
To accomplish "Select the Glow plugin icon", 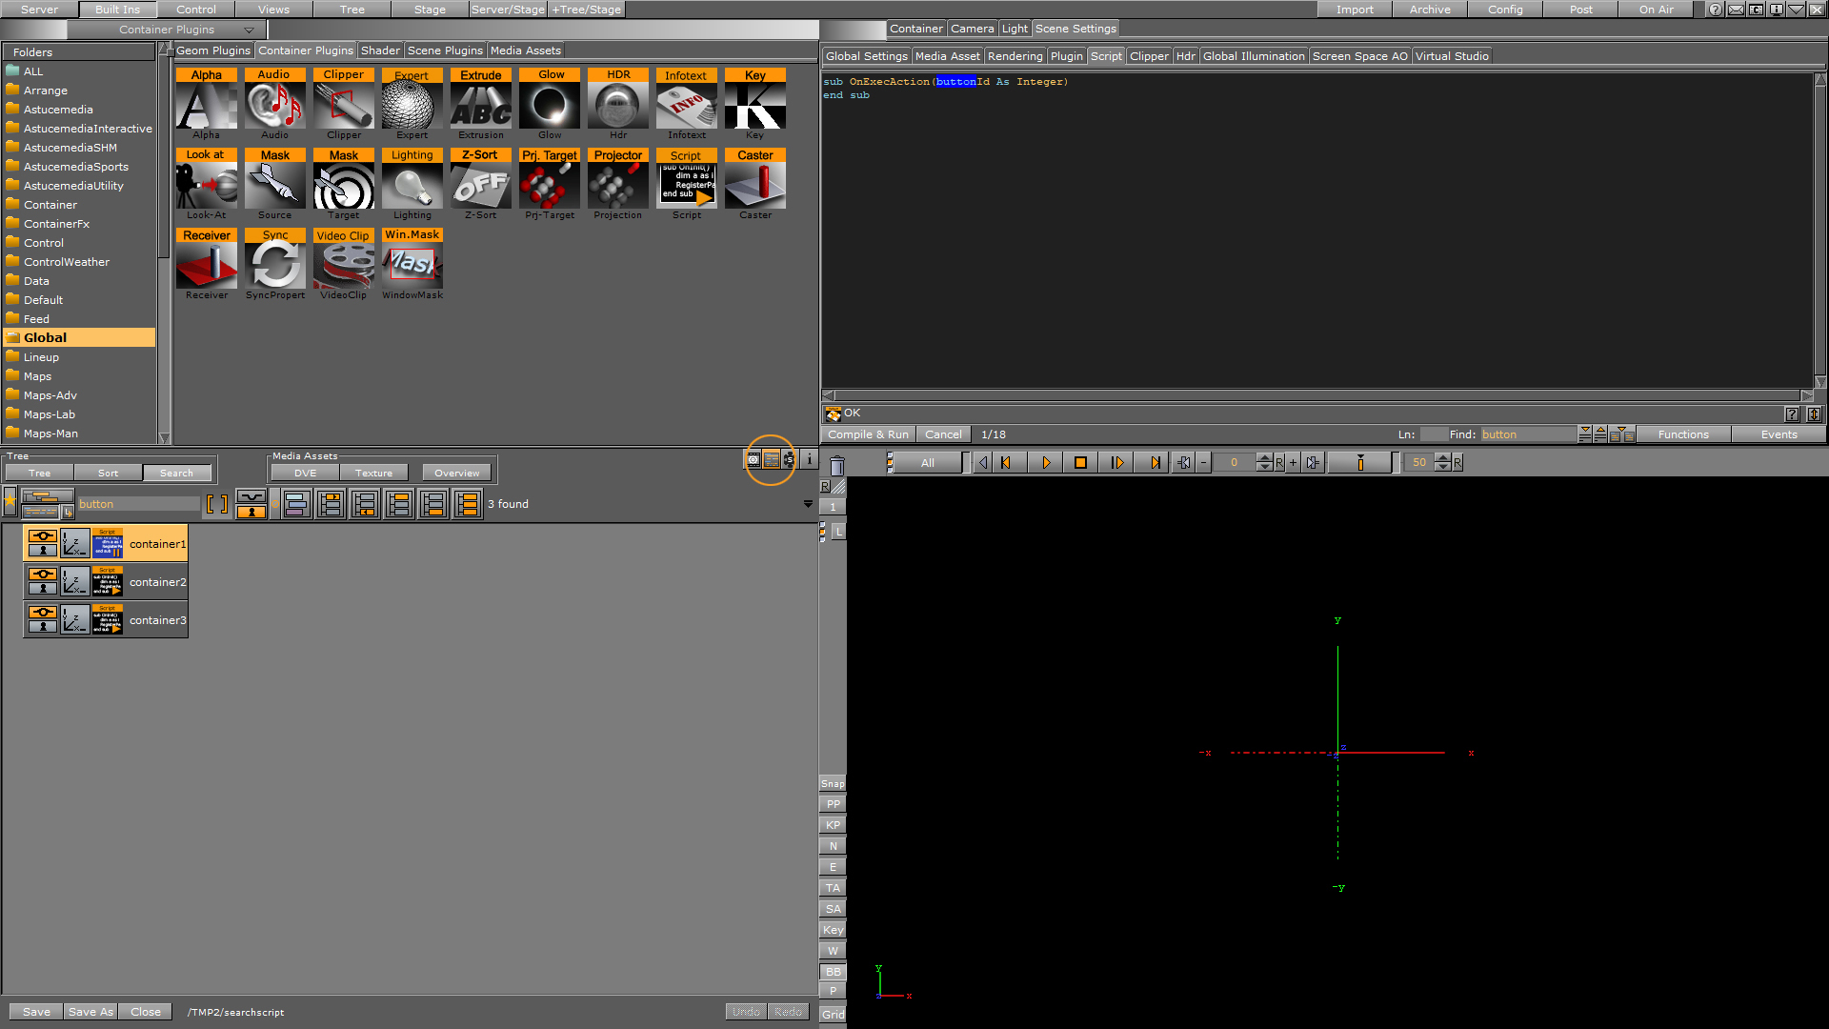I will point(549,104).
